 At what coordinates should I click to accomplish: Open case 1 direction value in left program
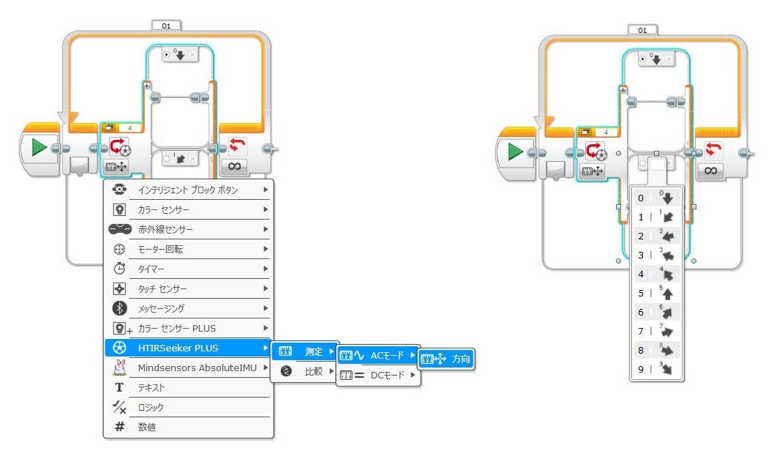tap(179, 159)
